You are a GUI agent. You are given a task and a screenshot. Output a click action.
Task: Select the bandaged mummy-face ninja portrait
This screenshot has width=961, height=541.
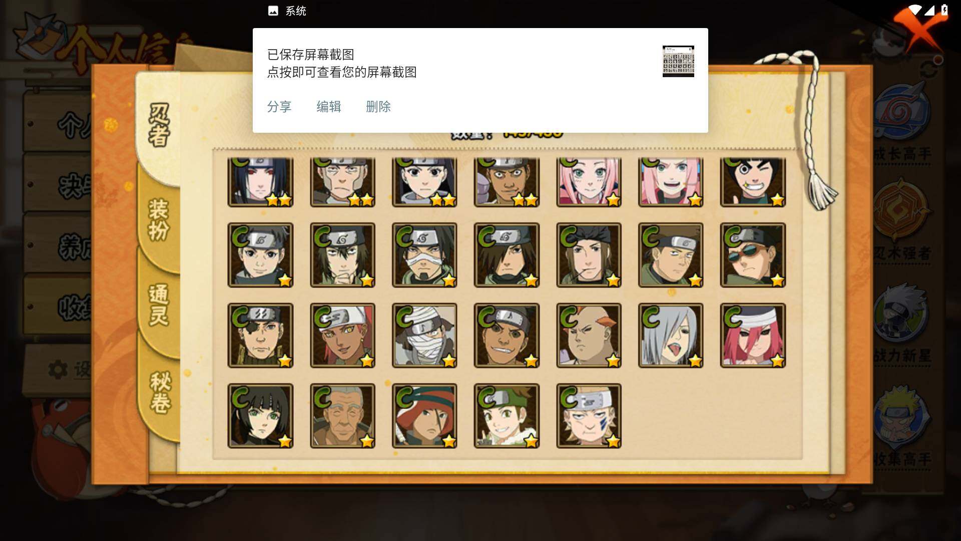tap(424, 336)
